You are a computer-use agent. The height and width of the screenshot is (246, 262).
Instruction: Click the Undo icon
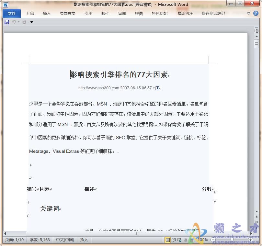[x=14, y=22]
